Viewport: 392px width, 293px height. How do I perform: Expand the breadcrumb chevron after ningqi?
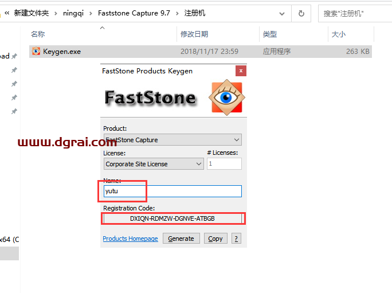91,13
